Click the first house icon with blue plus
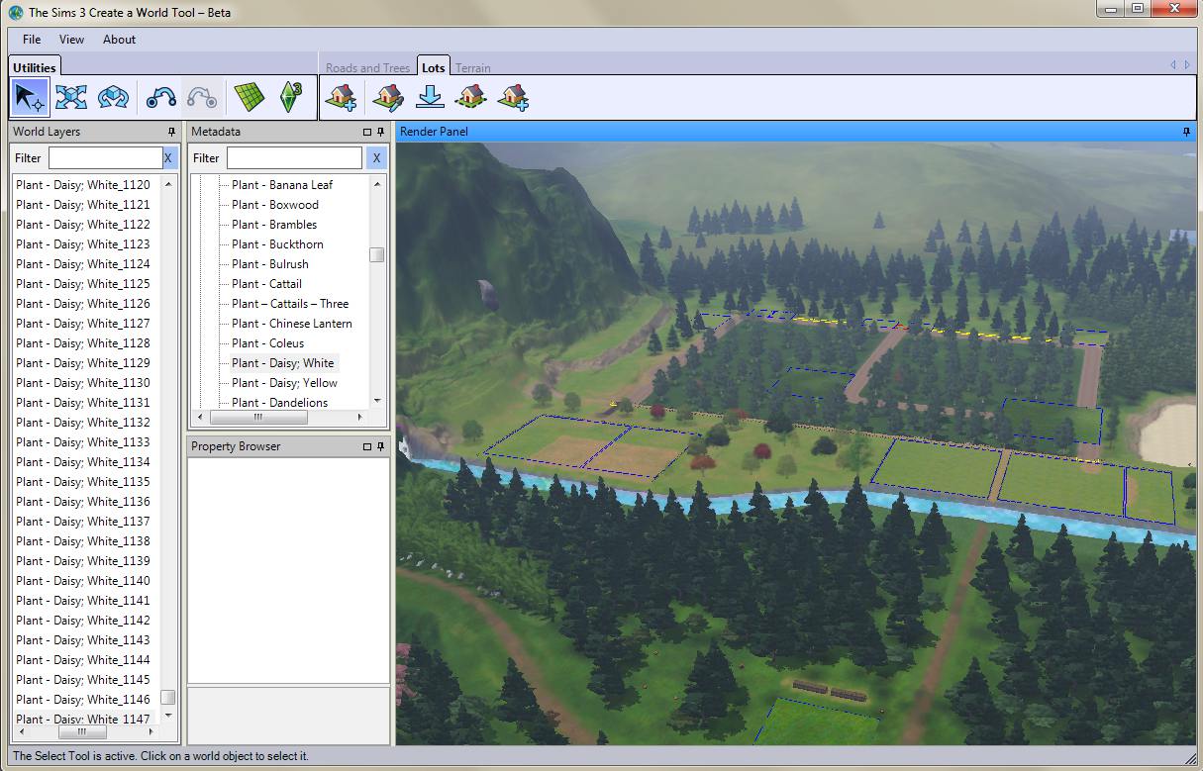The image size is (1203, 771). tap(342, 97)
